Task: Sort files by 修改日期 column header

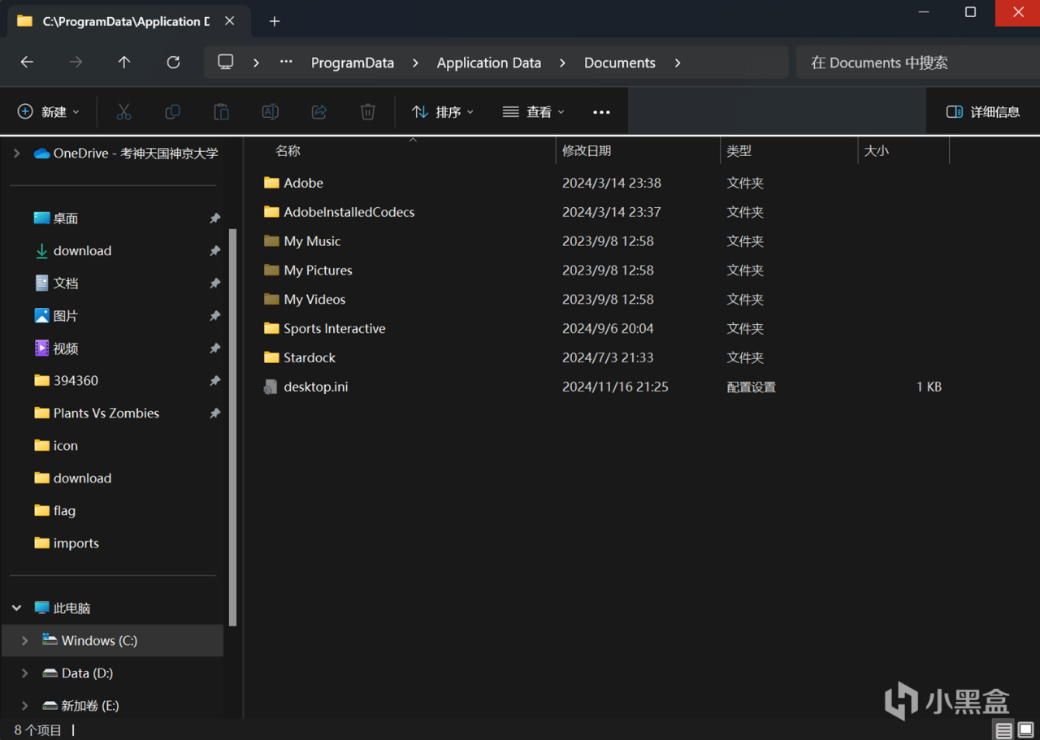Action: [587, 151]
